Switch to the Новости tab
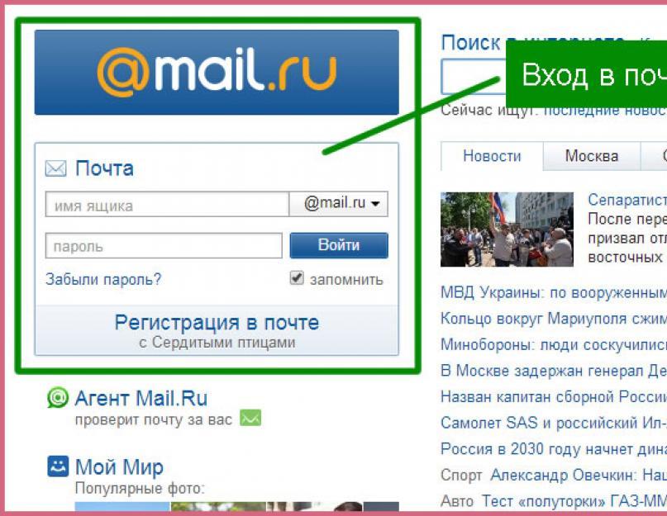The width and height of the screenshot is (667, 516). 492,156
